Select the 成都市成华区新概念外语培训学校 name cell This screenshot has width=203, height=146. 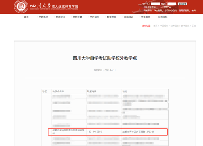(x=68, y=132)
